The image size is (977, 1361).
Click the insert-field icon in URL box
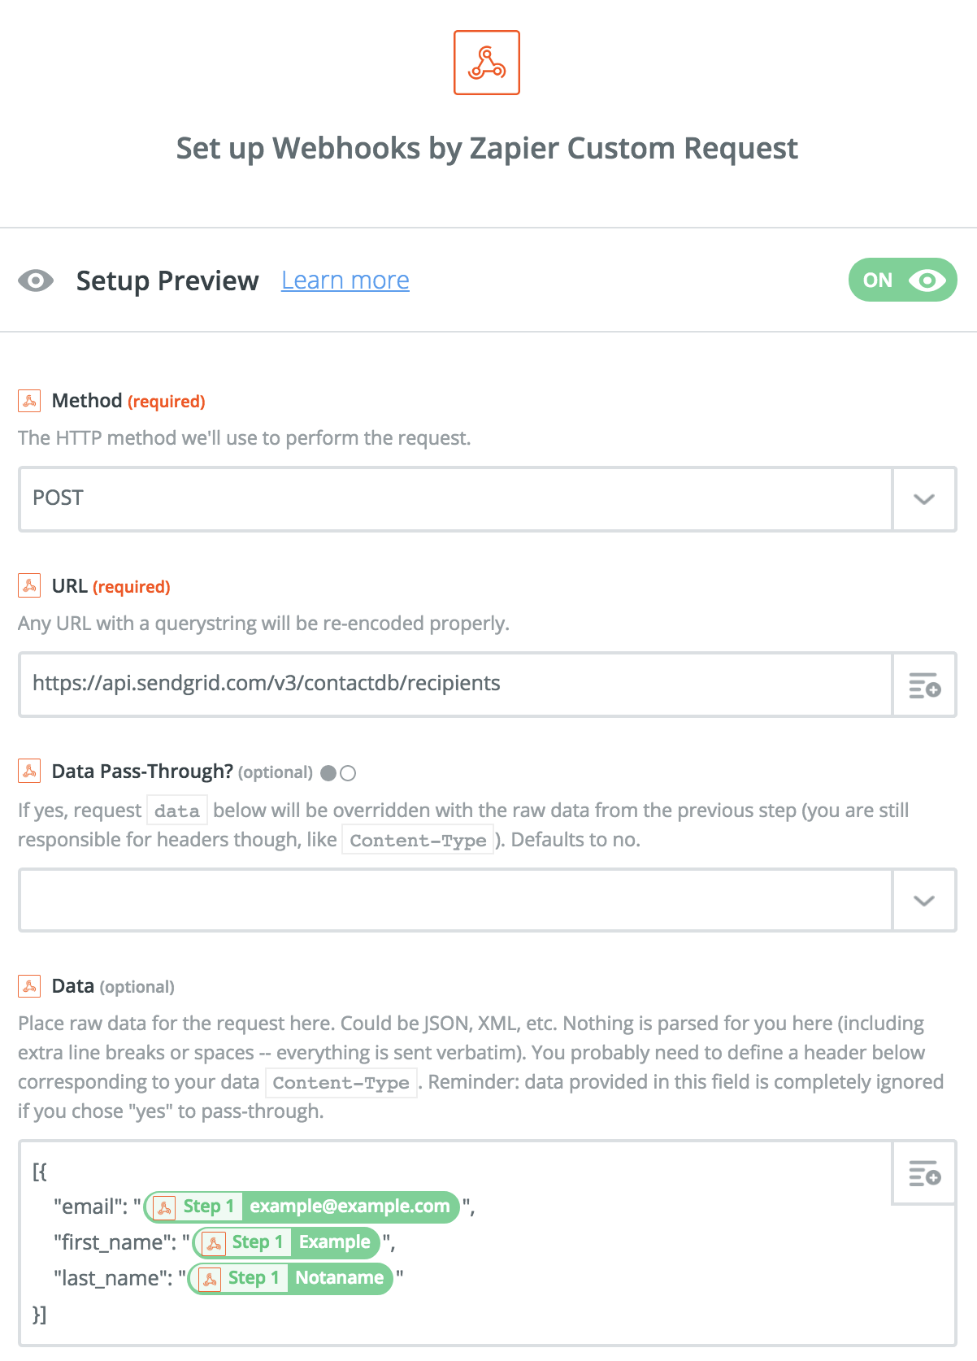924,685
